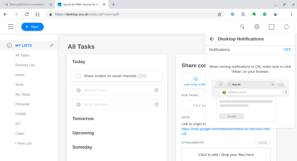Go back with Desktop Notifications arrow
Screen dimensions: 297x161
point(212,39)
